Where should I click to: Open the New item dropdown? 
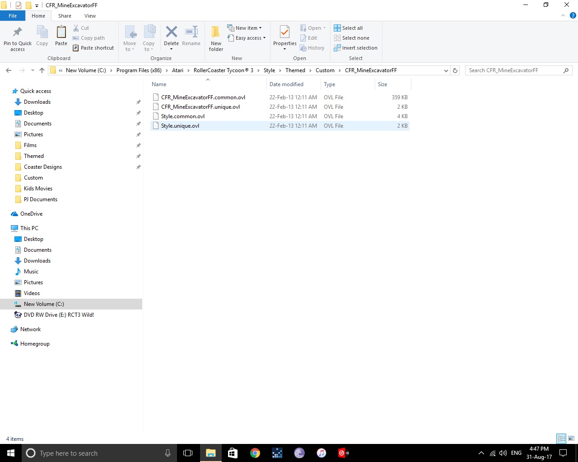pyautogui.click(x=244, y=28)
